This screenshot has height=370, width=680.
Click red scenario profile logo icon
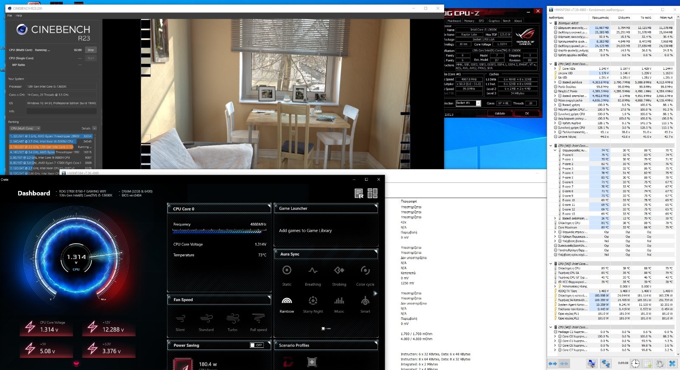click(x=288, y=362)
